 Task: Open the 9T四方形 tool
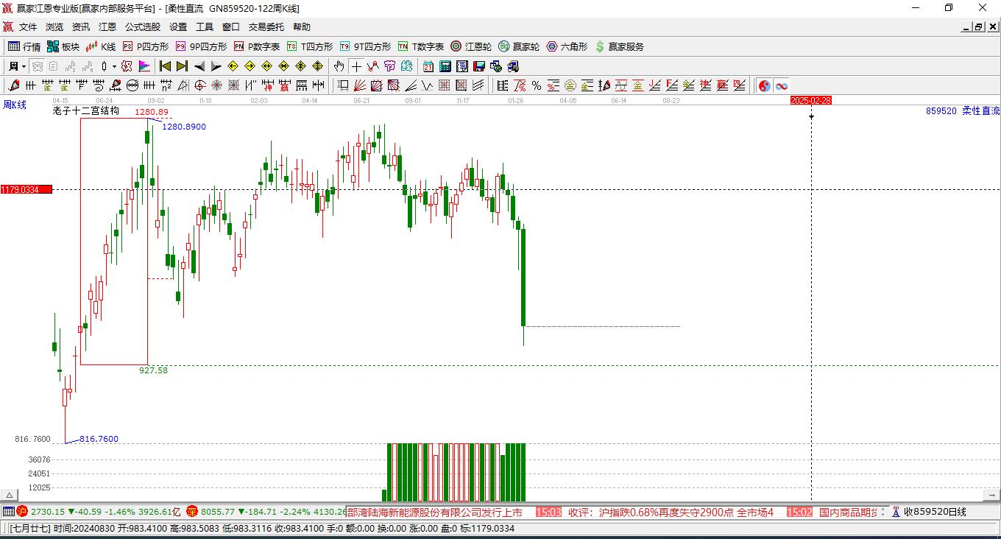tap(365, 46)
